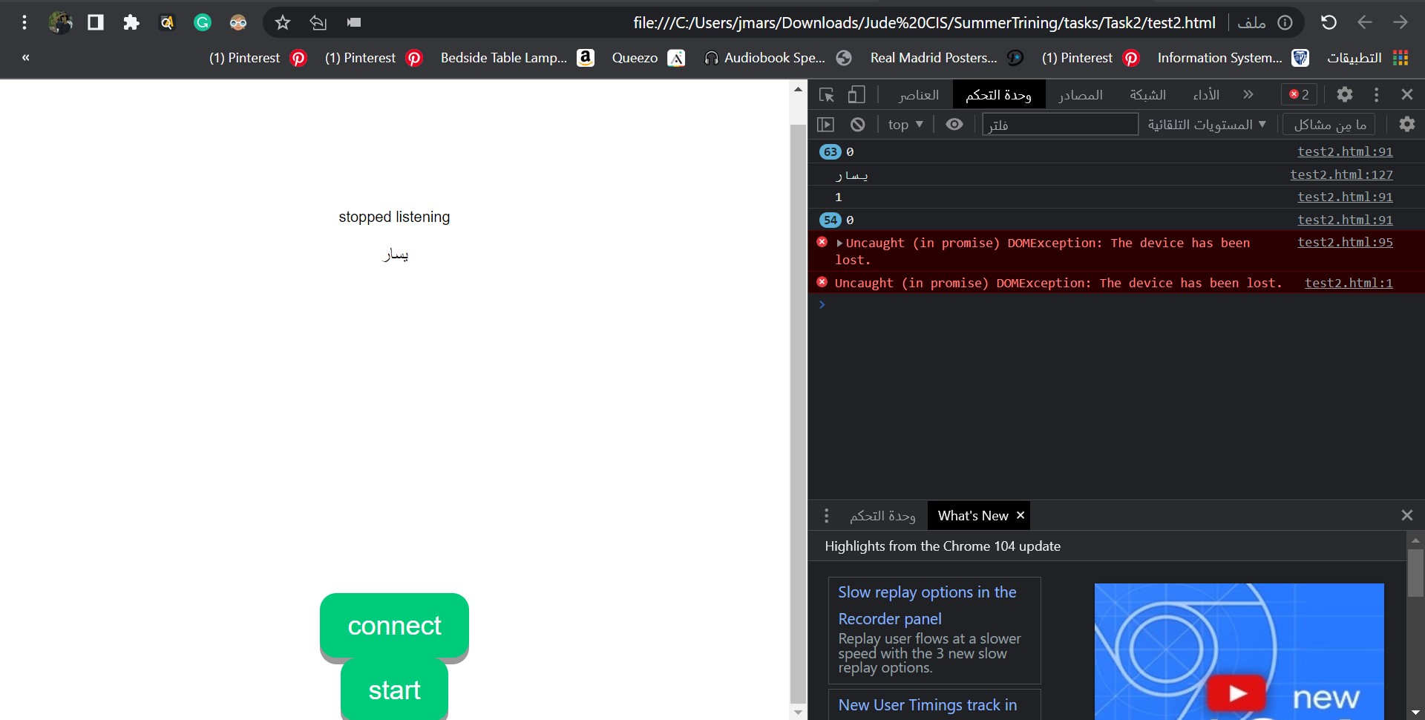Click the red 2-errors badge
The height and width of the screenshot is (720, 1425).
click(1297, 94)
